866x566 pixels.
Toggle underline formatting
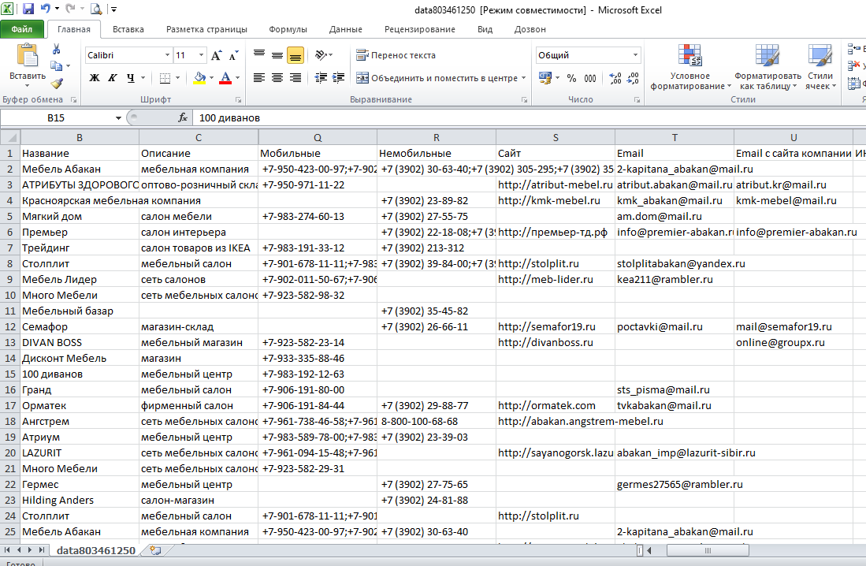pyautogui.click(x=130, y=78)
